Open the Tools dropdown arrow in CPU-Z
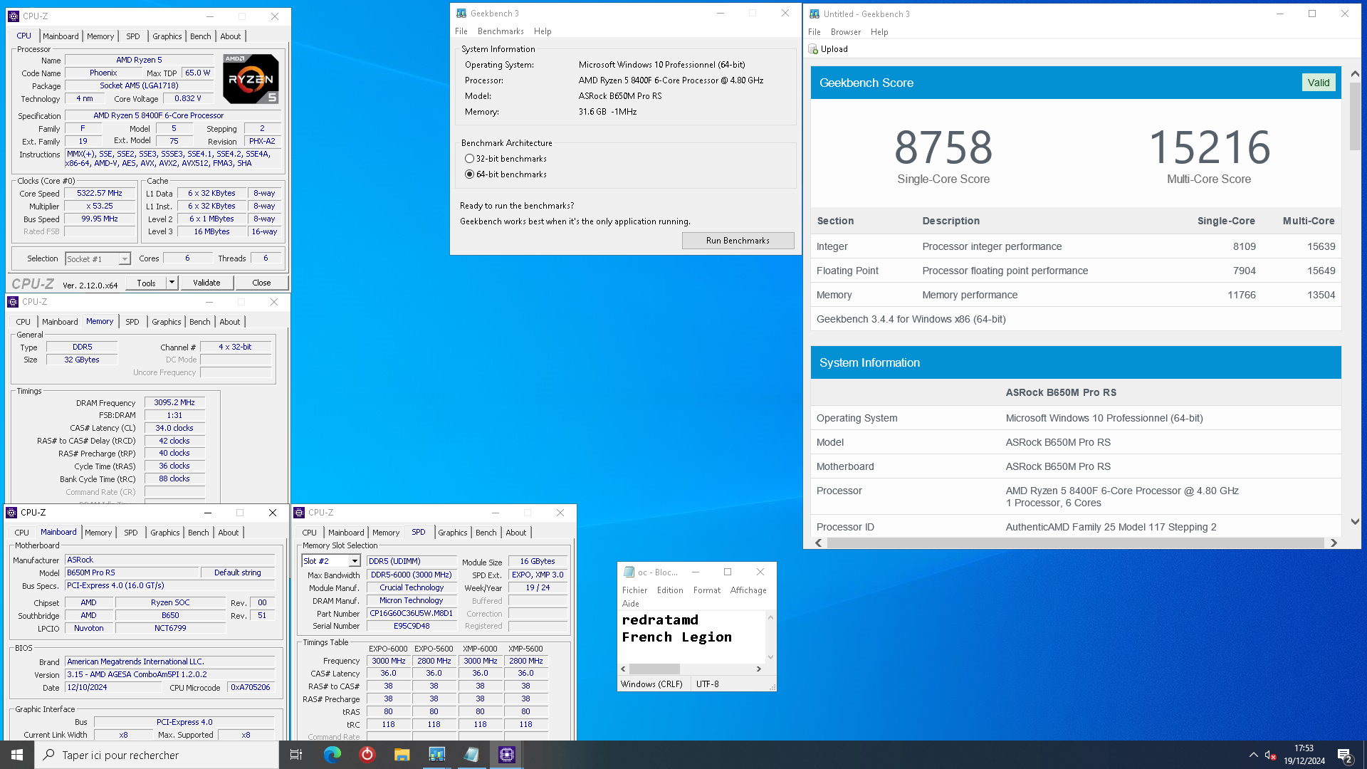 172,283
